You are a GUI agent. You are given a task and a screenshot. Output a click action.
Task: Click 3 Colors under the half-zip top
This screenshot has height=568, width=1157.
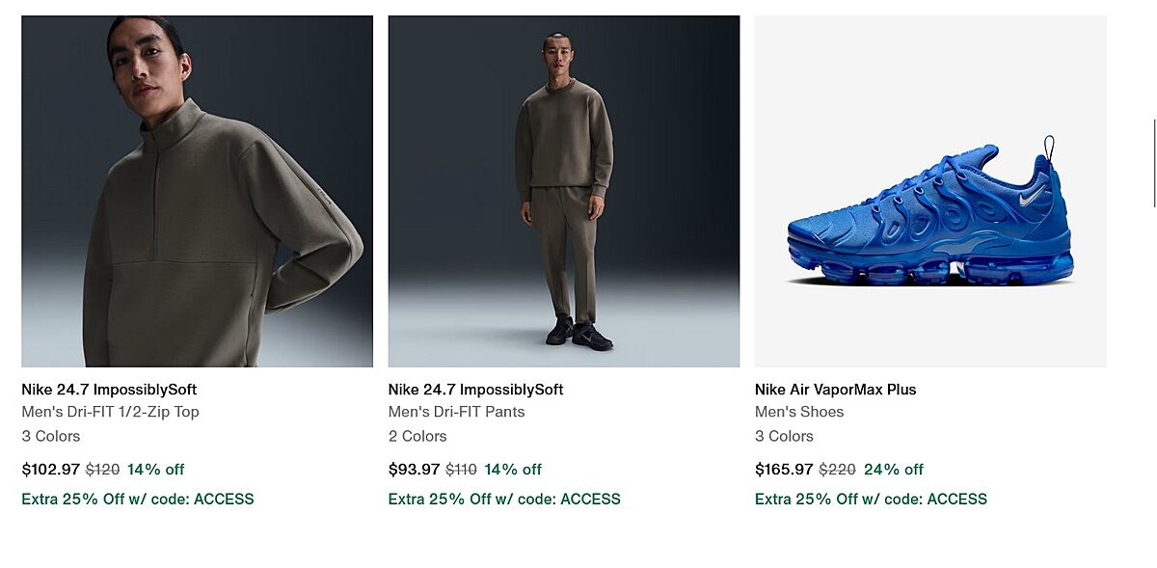point(51,436)
